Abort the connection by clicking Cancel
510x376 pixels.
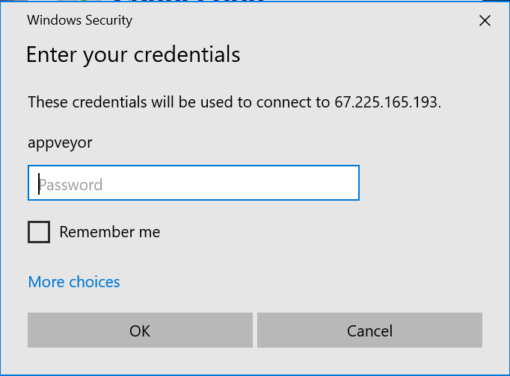click(369, 330)
